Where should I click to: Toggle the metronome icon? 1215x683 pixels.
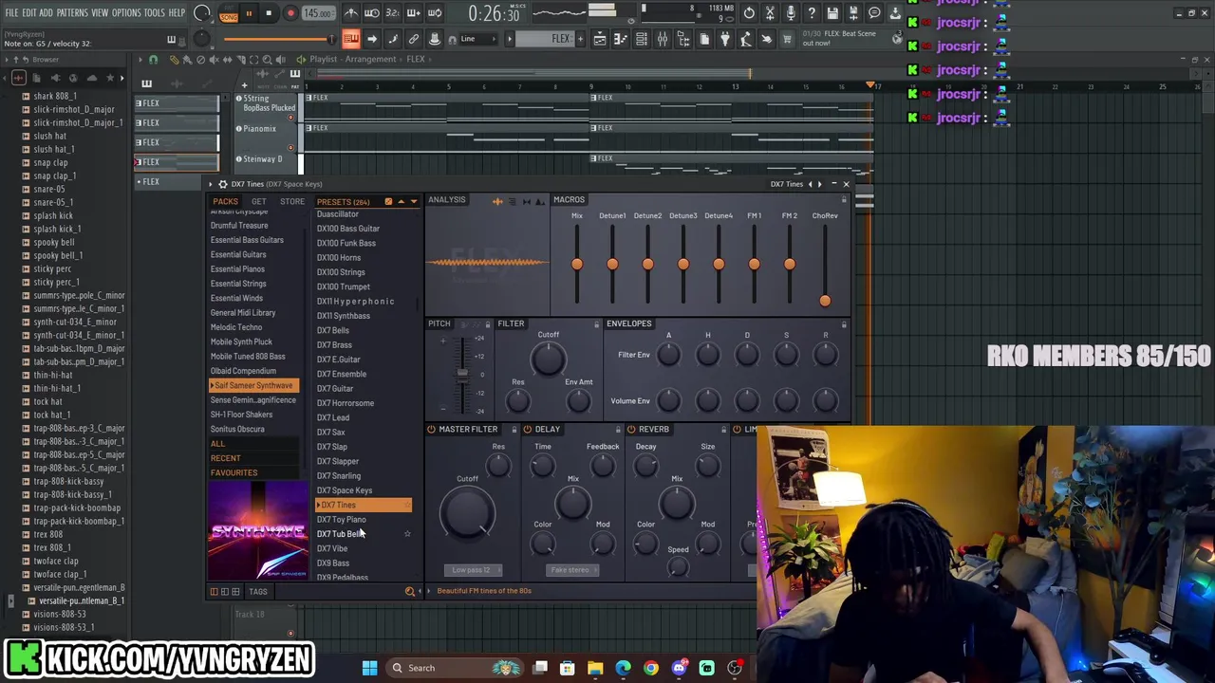tap(351, 13)
